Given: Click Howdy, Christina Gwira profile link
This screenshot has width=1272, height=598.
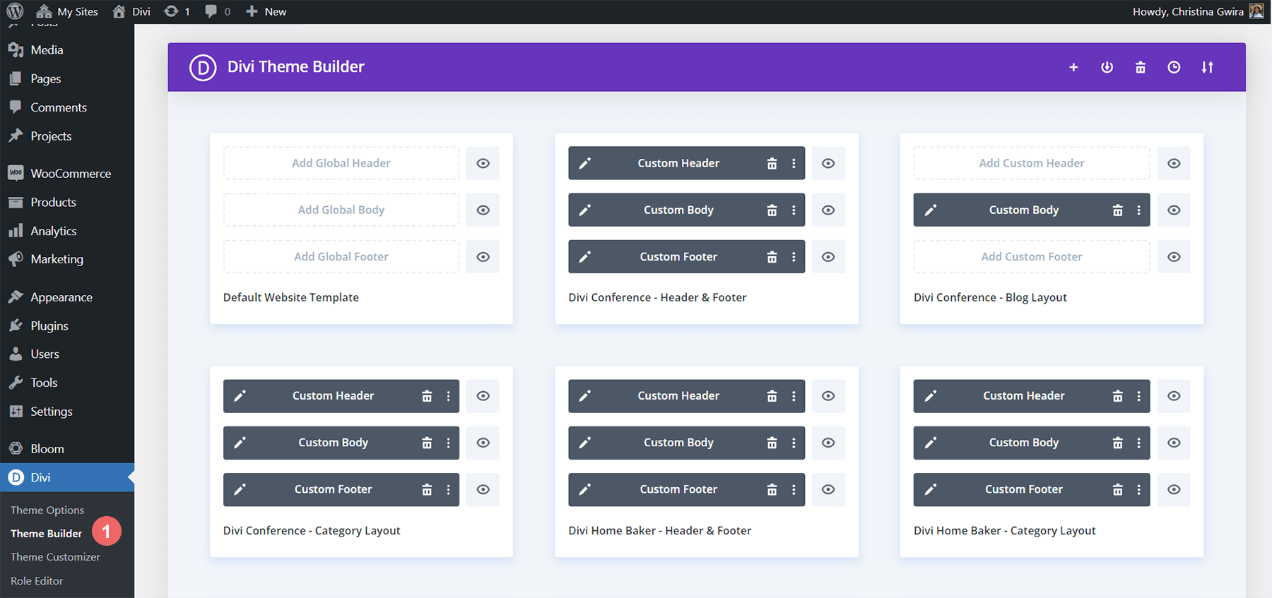Looking at the screenshot, I should pyautogui.click(x=1197, y=11).
